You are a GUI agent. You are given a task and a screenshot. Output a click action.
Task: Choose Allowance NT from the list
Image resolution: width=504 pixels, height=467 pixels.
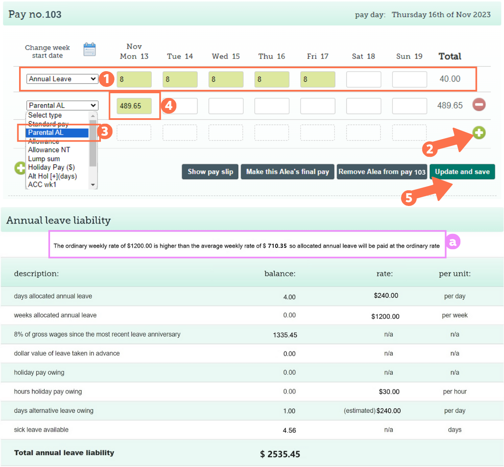click(49, 150)
